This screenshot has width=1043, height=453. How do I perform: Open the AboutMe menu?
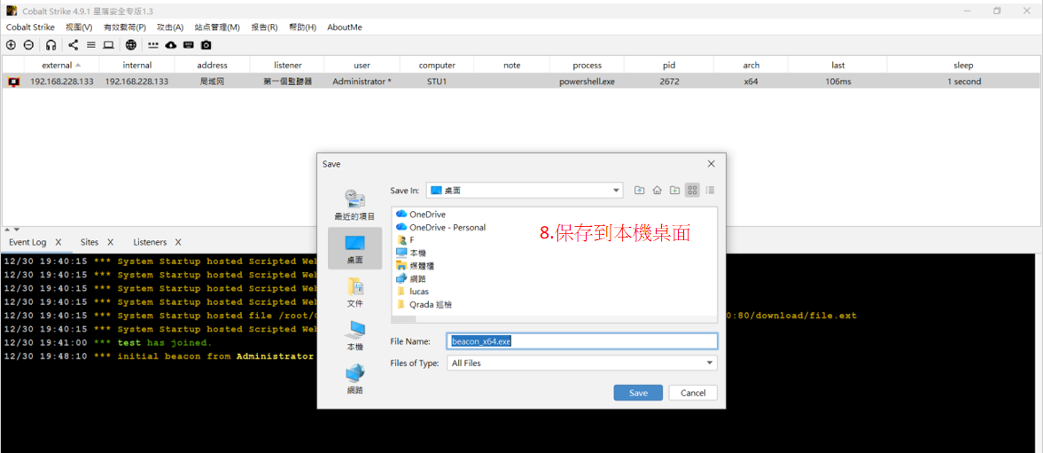345,27
